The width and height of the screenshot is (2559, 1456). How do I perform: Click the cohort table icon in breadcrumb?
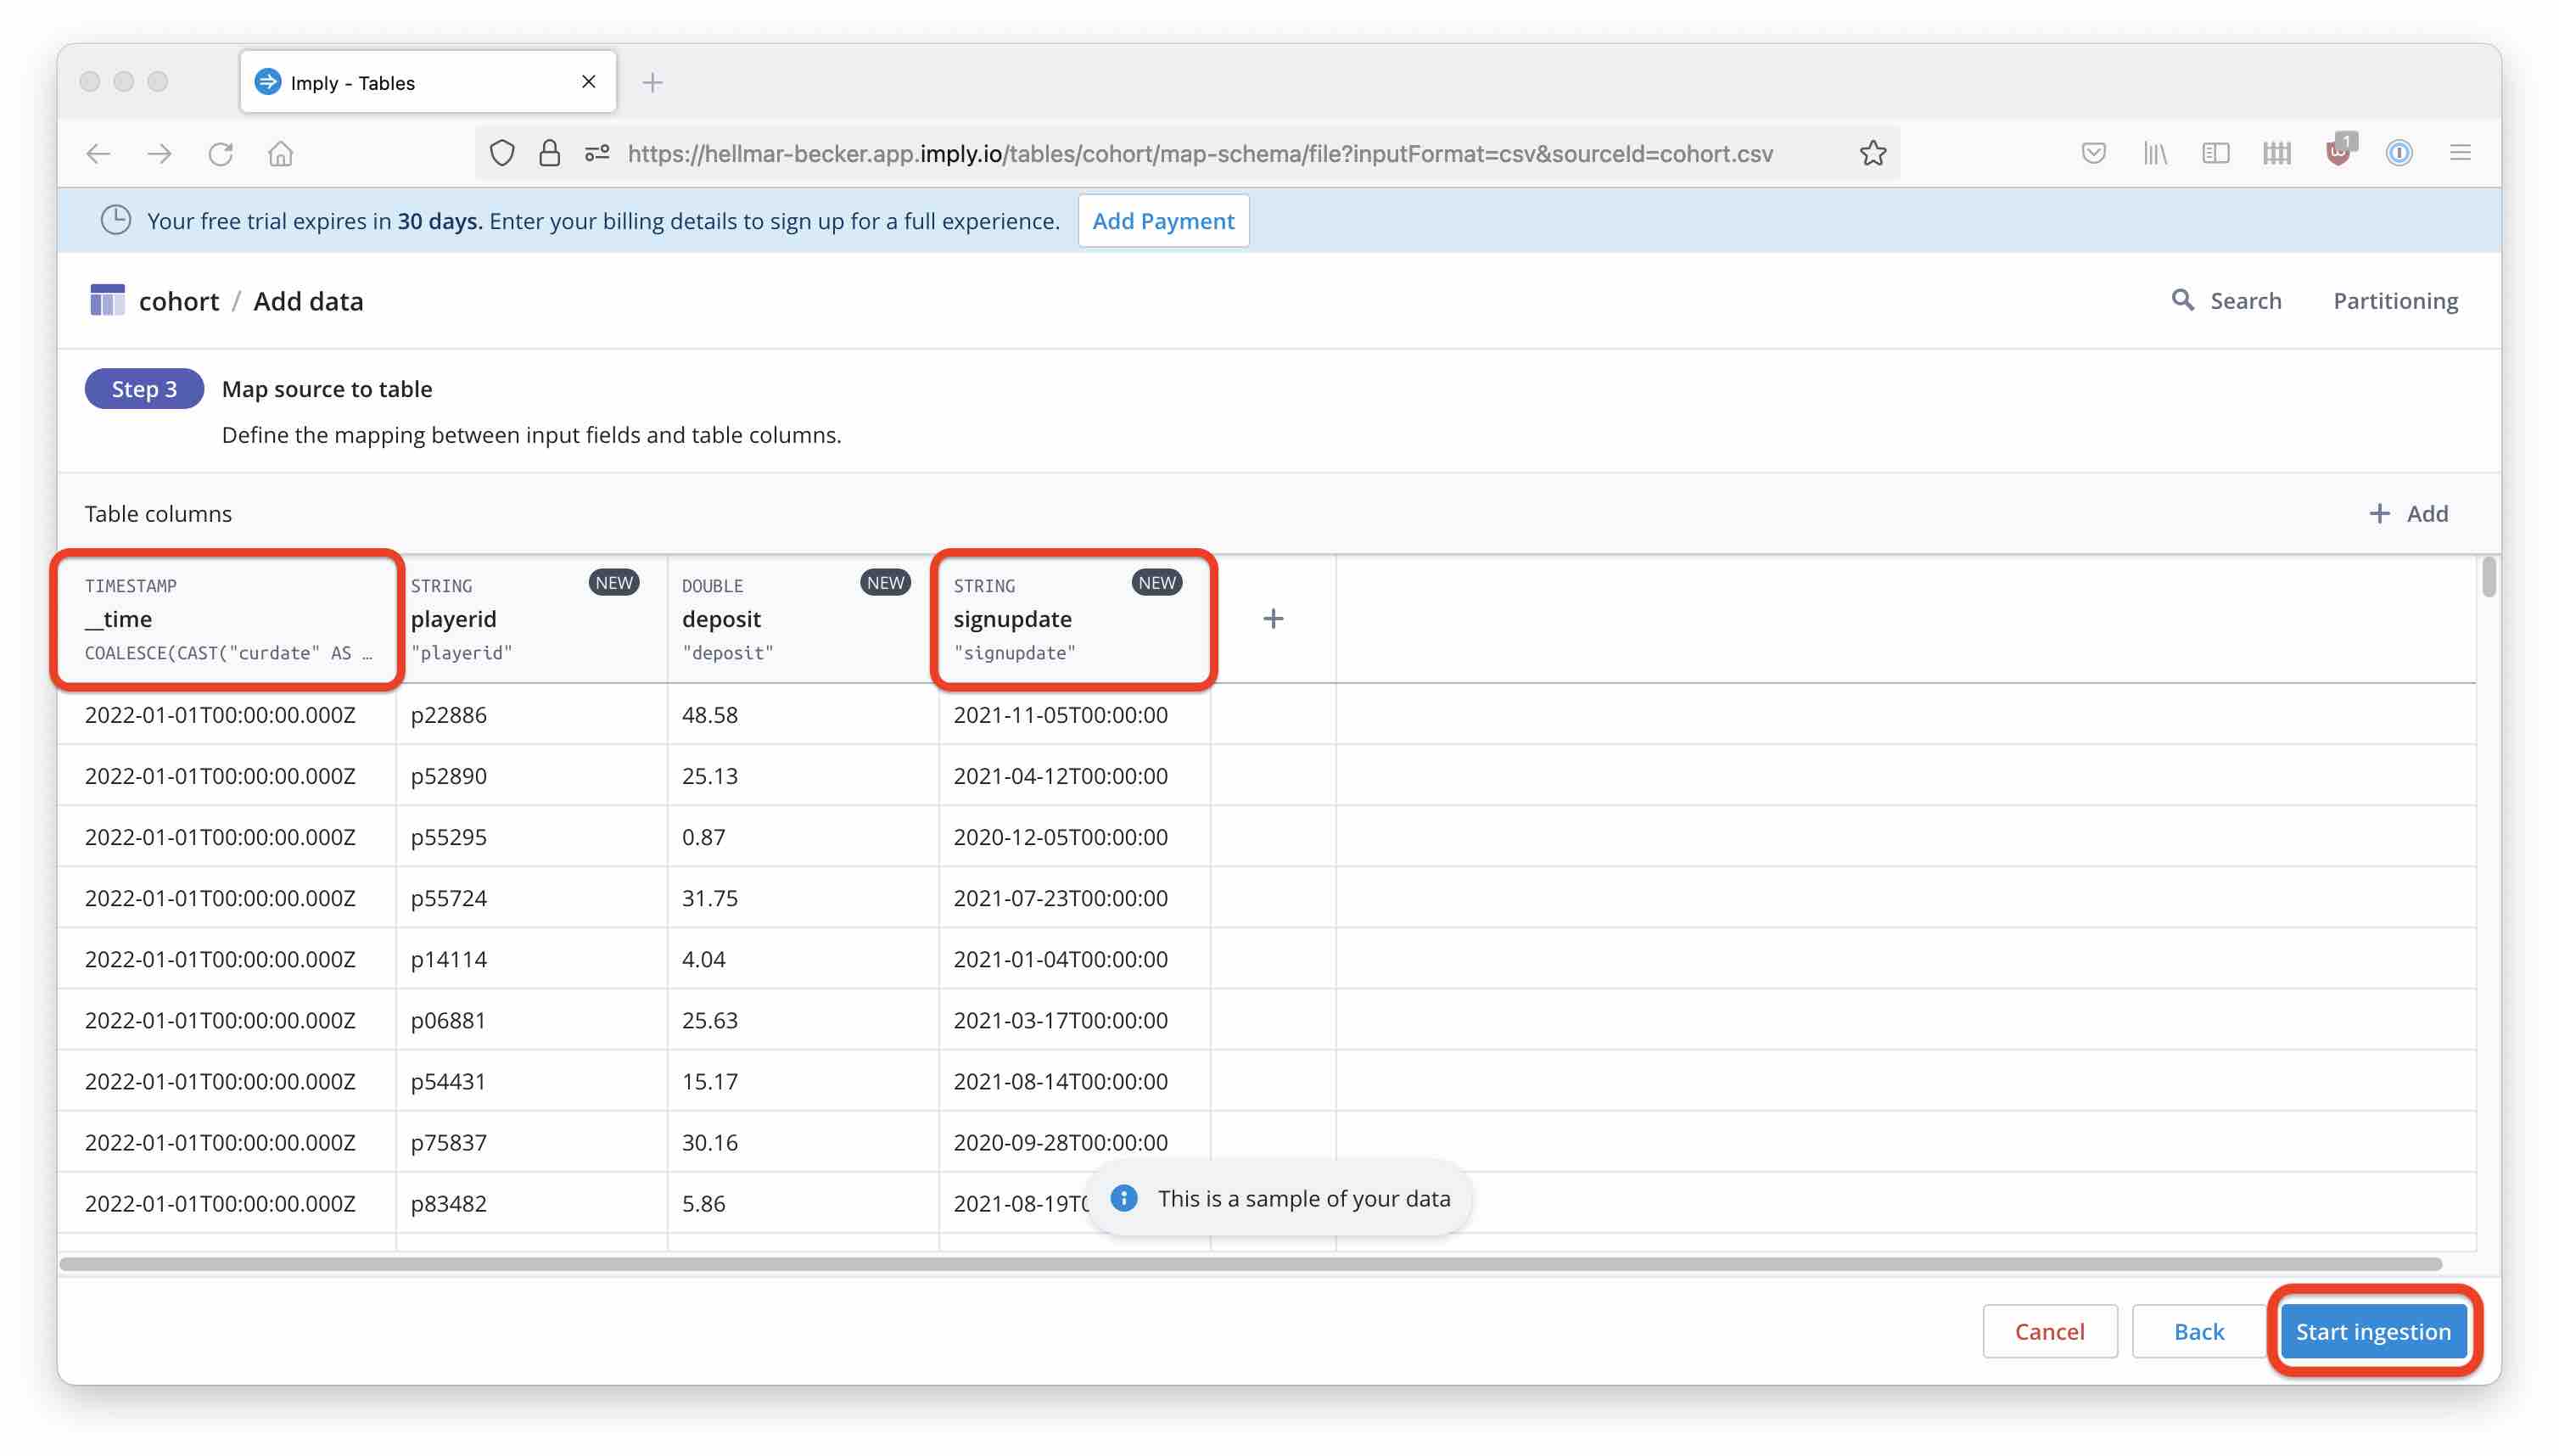[x=107, y=300]
